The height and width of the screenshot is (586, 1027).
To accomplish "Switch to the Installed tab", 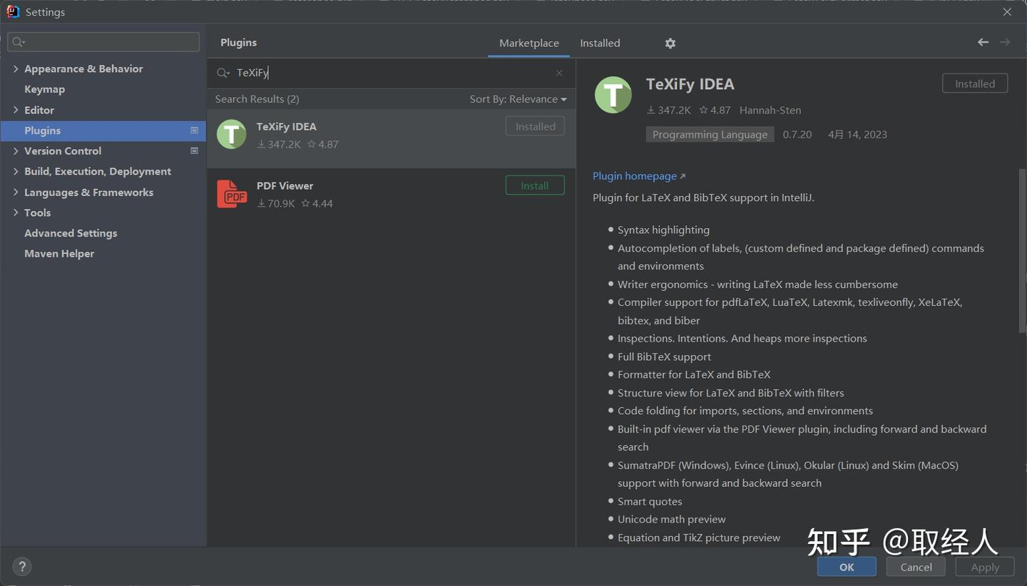I will point(600,43).
